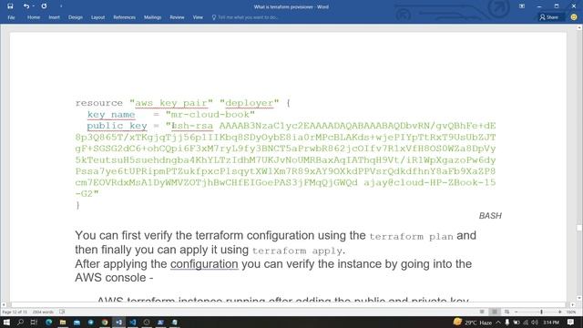Go to the Review ribbon tab
Viewport: 583px width, 328px height.
coord(177,17)
